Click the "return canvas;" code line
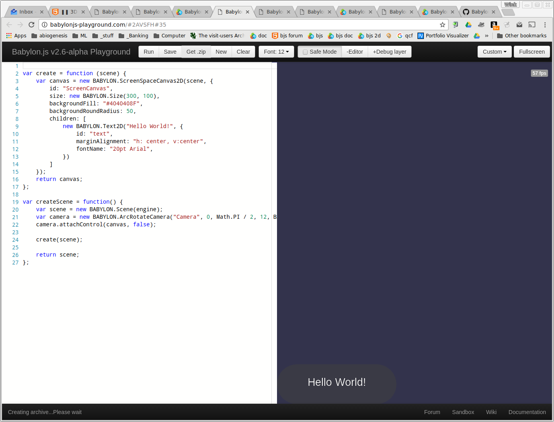The height and width of the screenshot is (422, 554). (x=59, y=179)
